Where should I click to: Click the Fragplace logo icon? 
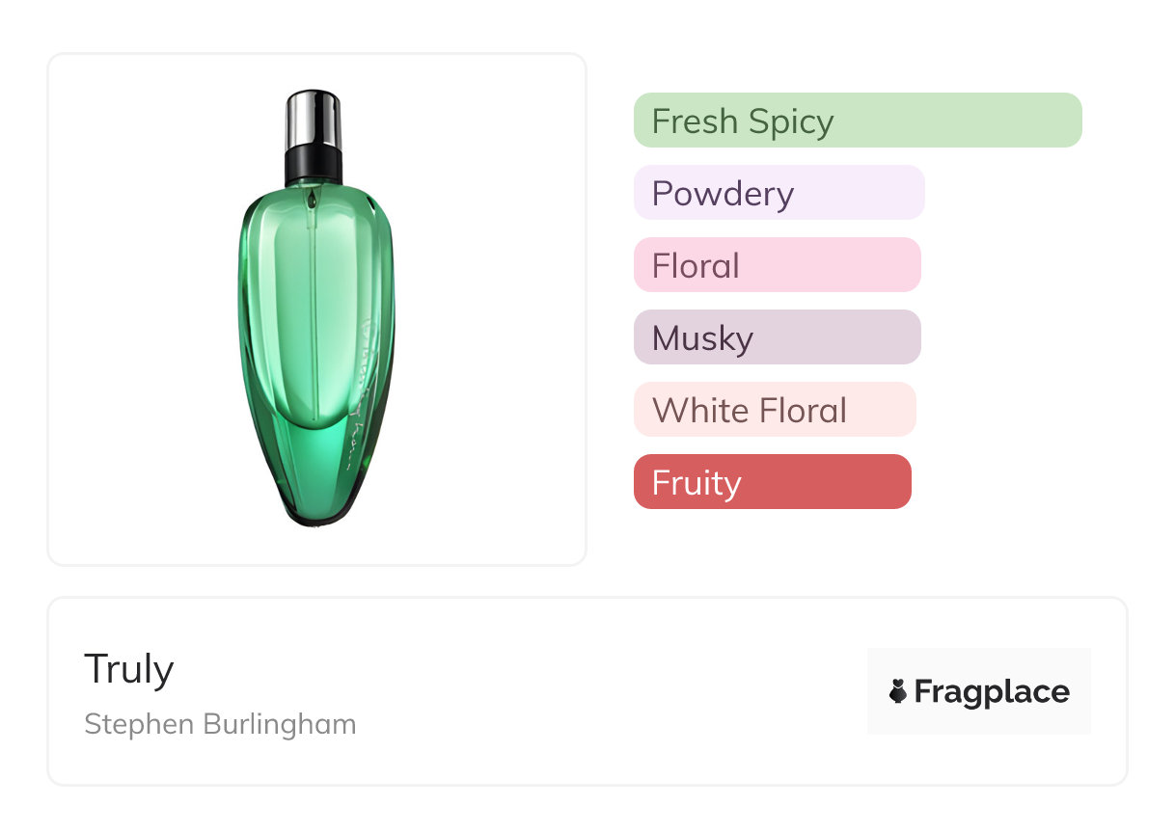click(898, 691)
